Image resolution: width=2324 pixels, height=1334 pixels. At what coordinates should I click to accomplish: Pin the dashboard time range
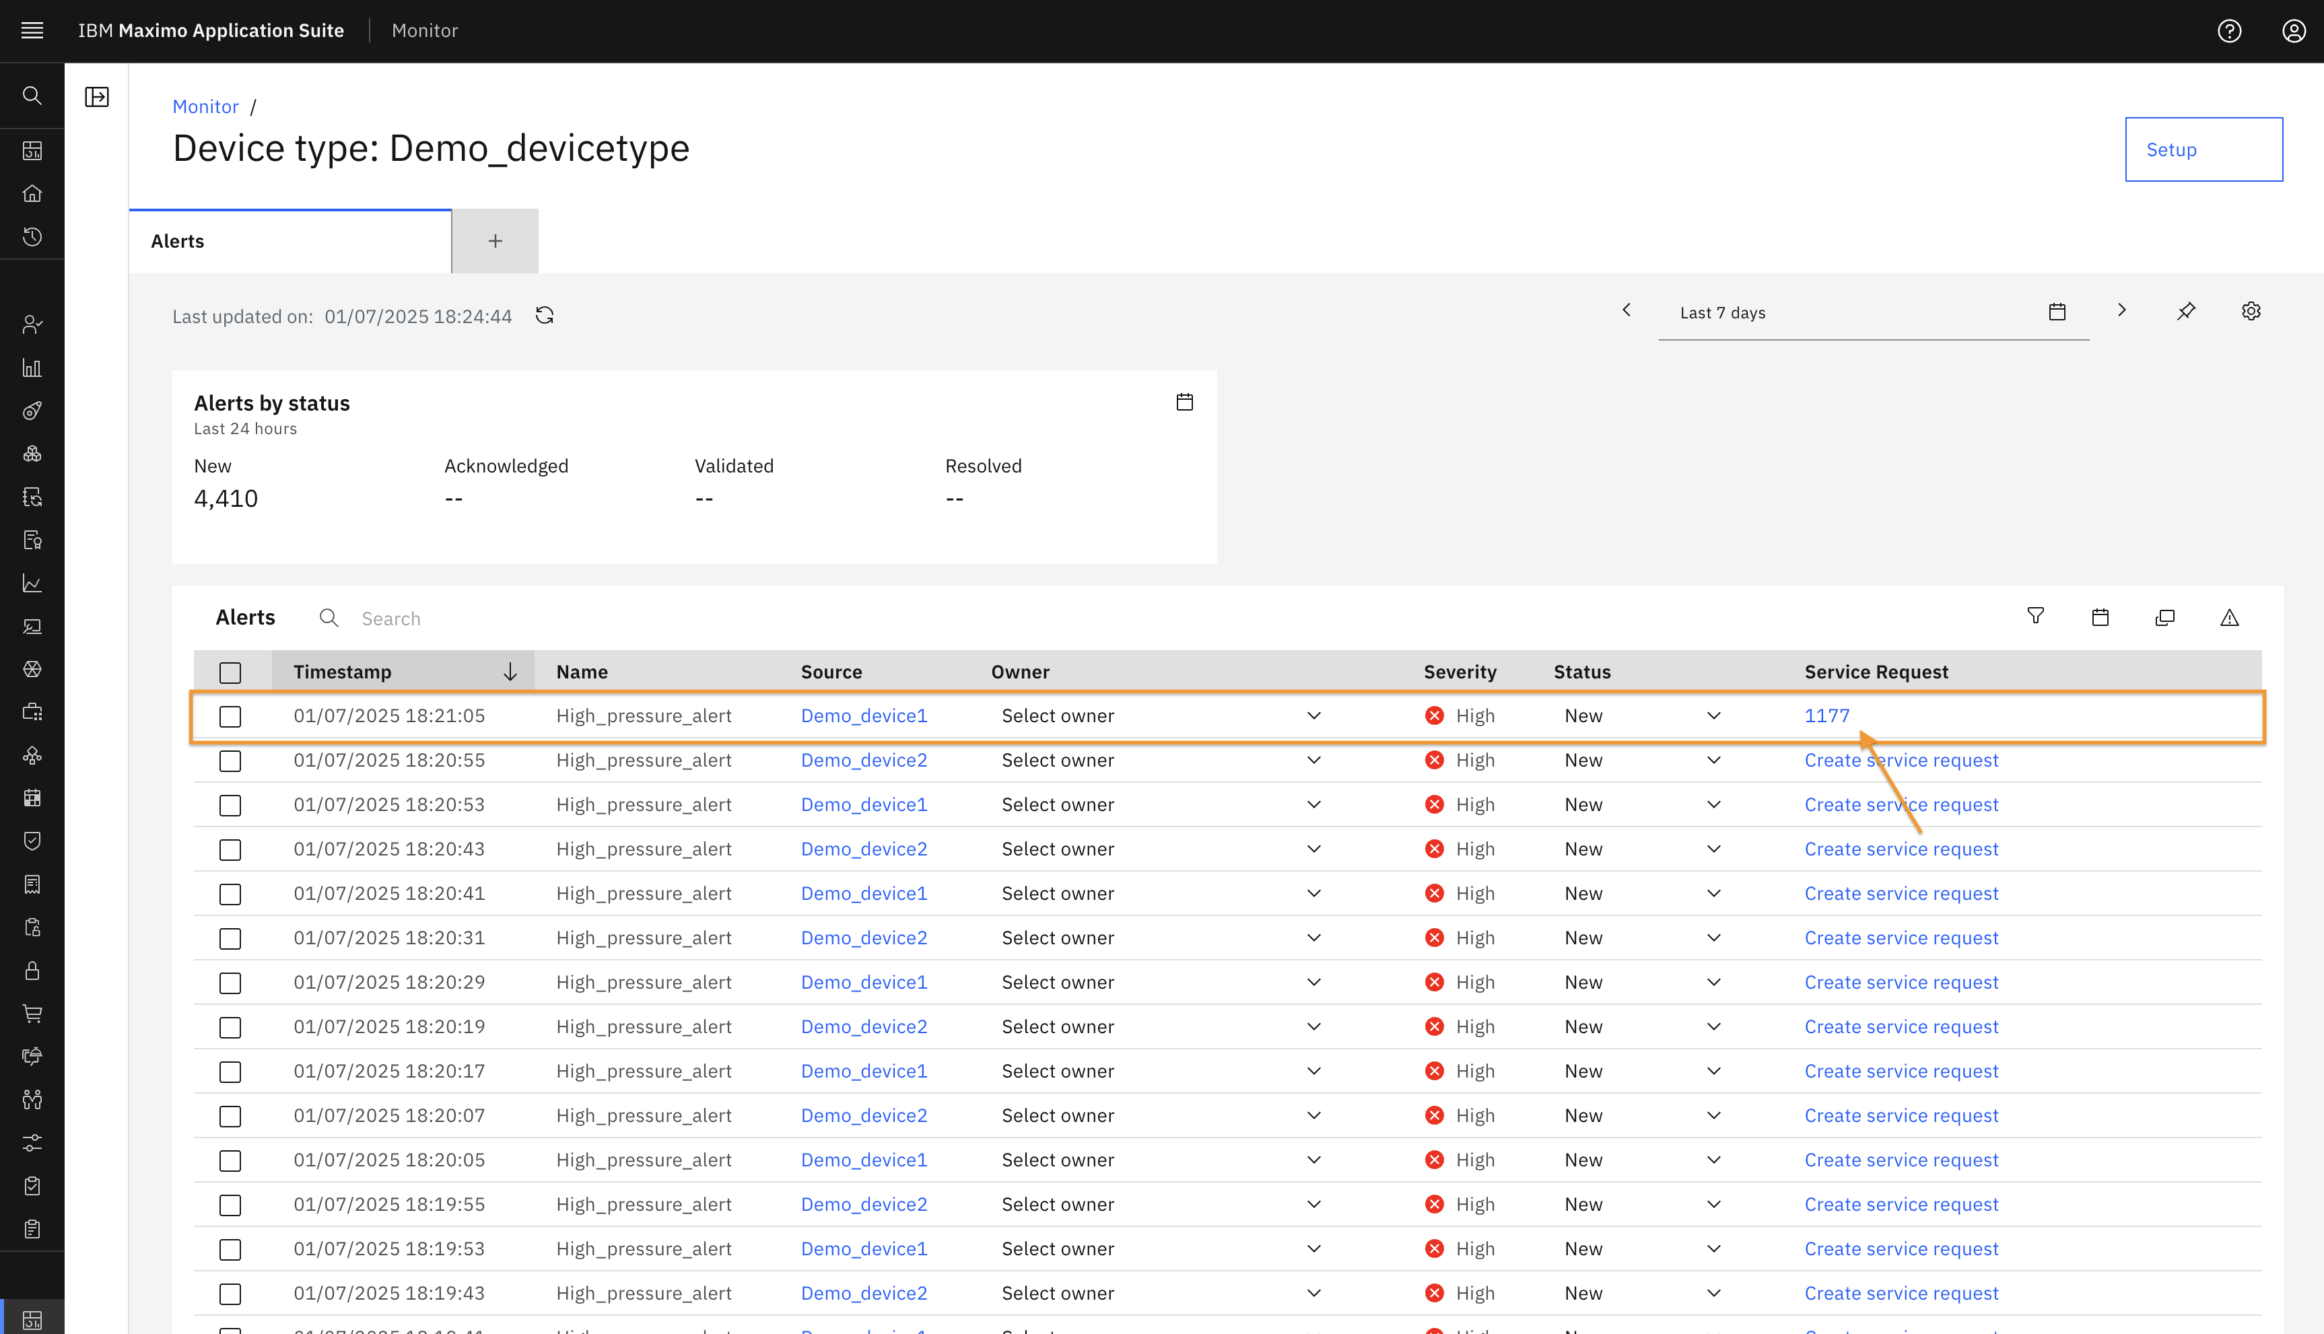coord(2187,312)
